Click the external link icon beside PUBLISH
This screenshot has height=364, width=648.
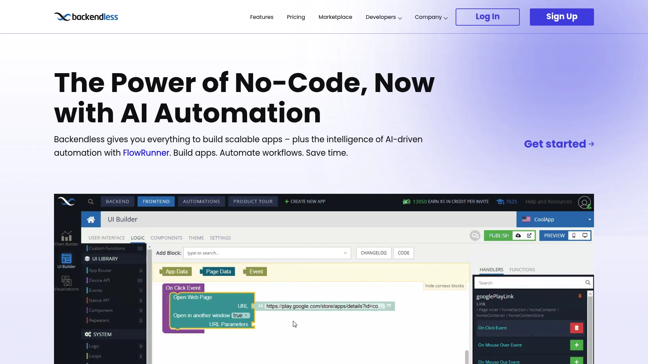point(529,236)
